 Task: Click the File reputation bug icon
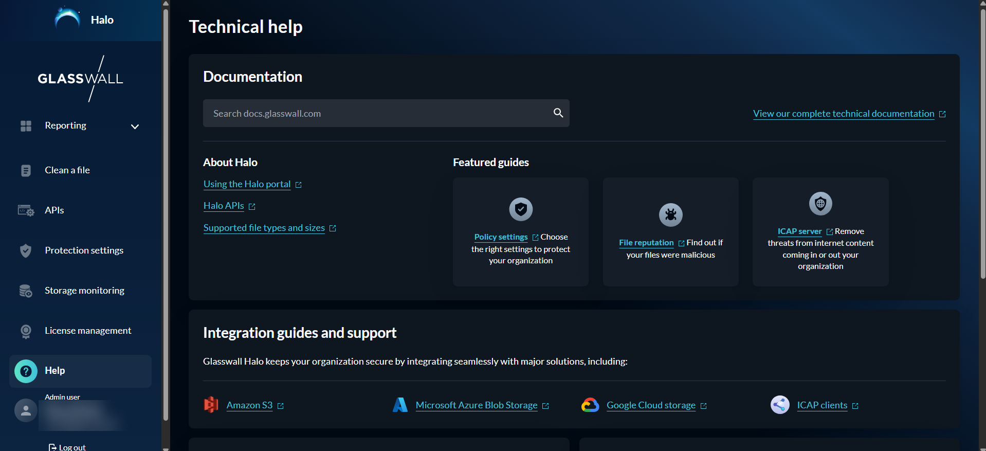[670, 215]
